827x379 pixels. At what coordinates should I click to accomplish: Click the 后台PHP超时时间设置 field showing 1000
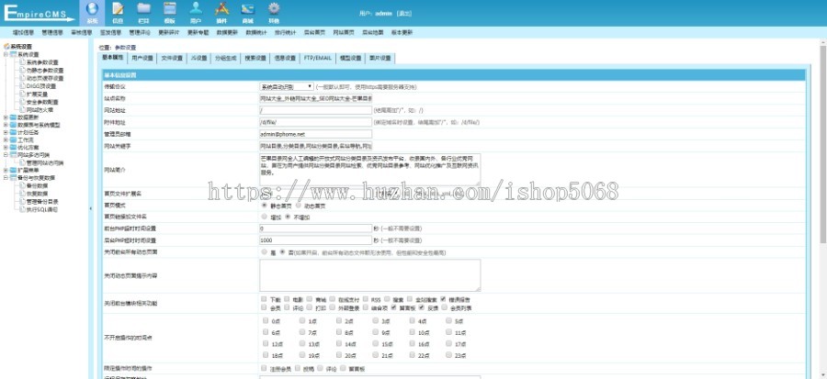(x=315, y=240)
